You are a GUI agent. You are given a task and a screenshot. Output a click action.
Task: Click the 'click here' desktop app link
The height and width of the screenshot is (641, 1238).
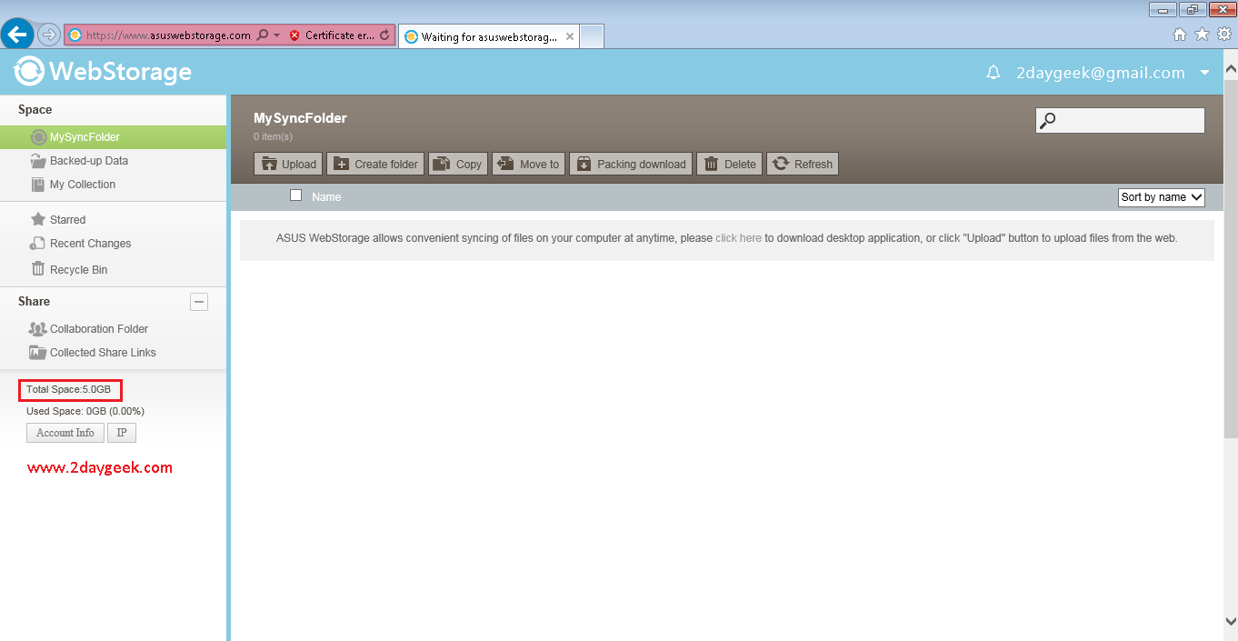pyautogui.click(x=738, y=238)
